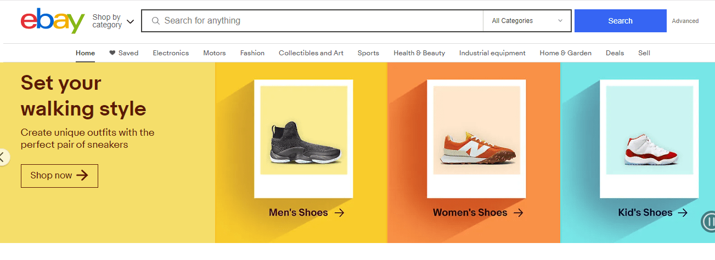Click the Sell link
This screenshot has width=715, height=260.
click(644, 53)
